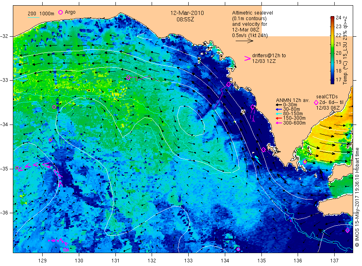
Task: Click the '12-Mar-2010' date label
Action: tap(187, 13)
